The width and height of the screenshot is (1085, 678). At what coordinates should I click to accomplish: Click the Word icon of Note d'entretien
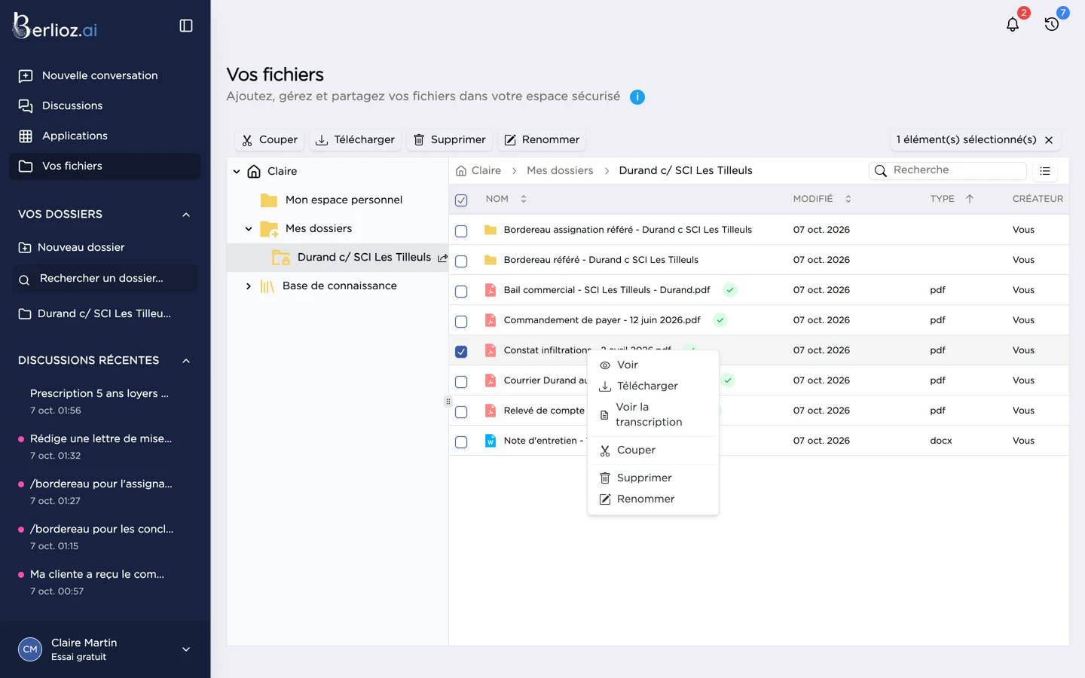491,441
